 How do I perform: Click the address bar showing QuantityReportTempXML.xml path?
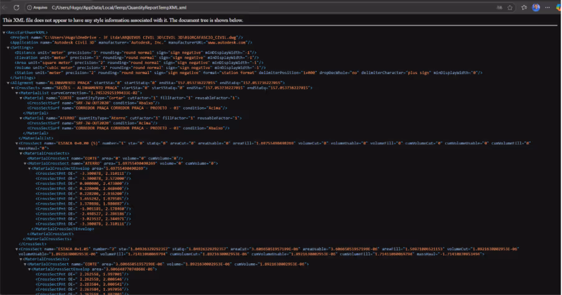[119, 7]
